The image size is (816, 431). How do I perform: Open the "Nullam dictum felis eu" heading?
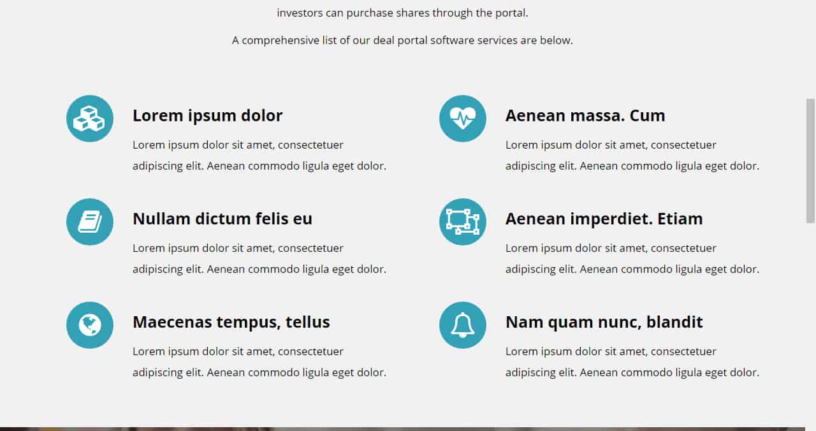pyautogui.click(x=222, y=219)
